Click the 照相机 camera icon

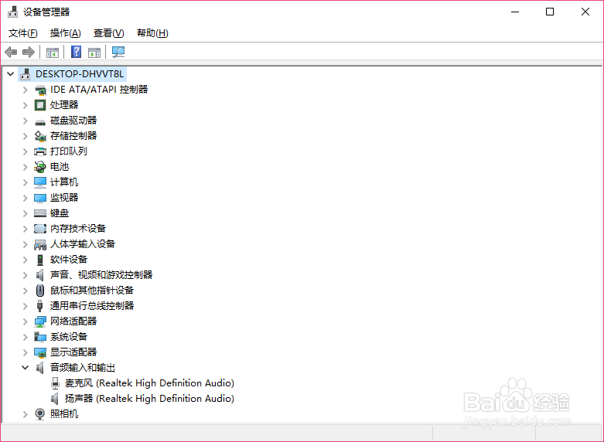(40, 414)
